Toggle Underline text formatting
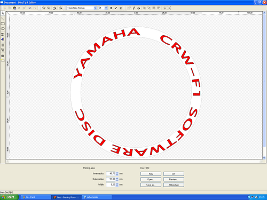The width and height of the screenshot is (267, 200). (121, 8)
